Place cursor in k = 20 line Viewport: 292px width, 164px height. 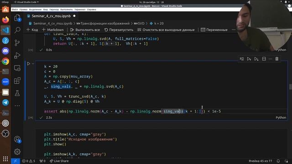(x=51, y=67)
